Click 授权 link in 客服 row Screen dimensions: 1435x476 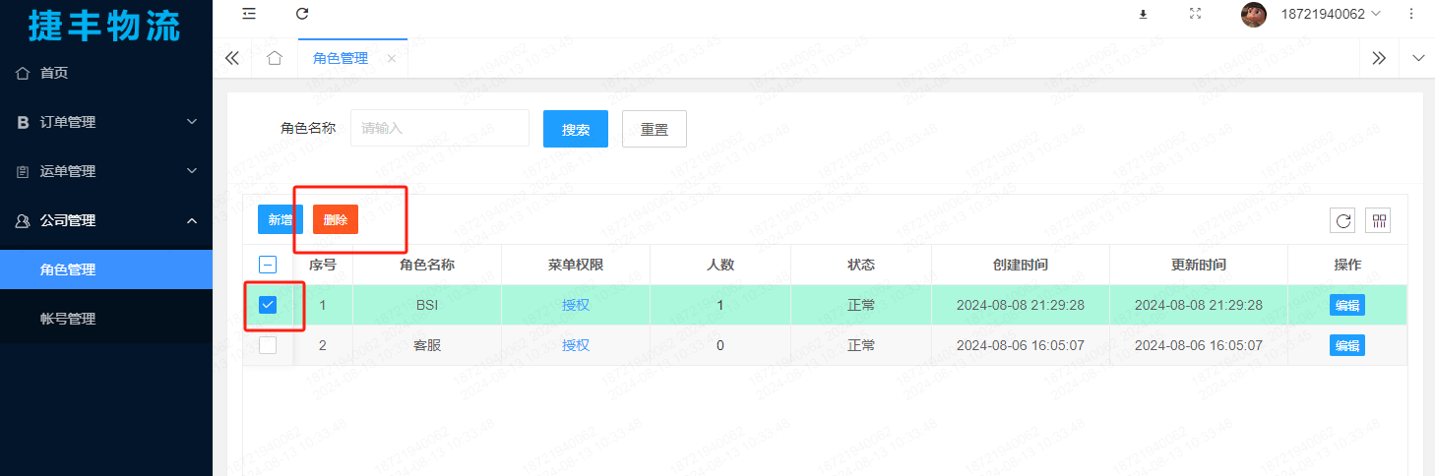[x=576, y=345]
